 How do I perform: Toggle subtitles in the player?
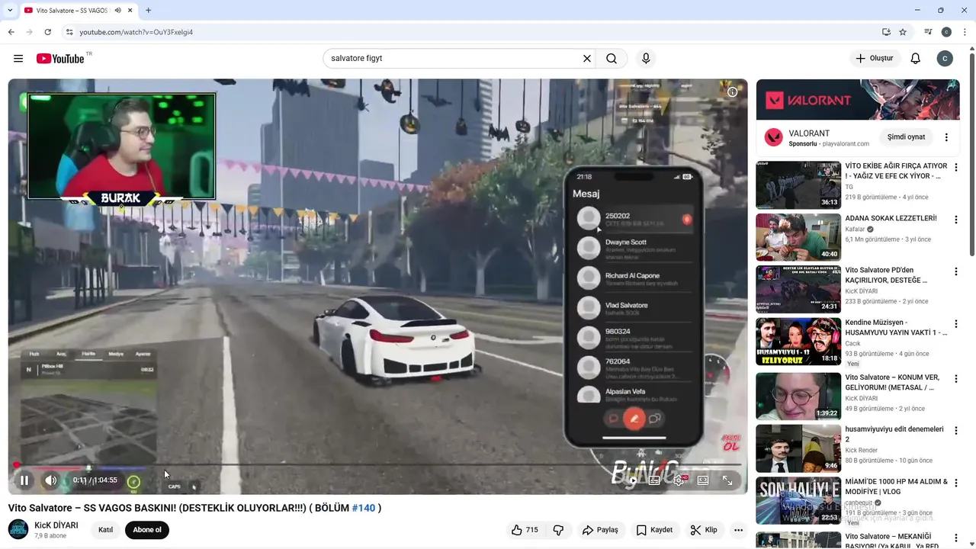654,480
